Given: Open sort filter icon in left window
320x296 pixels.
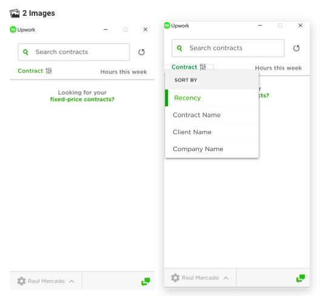Looking at the screenshot, I should coord(48,71).
